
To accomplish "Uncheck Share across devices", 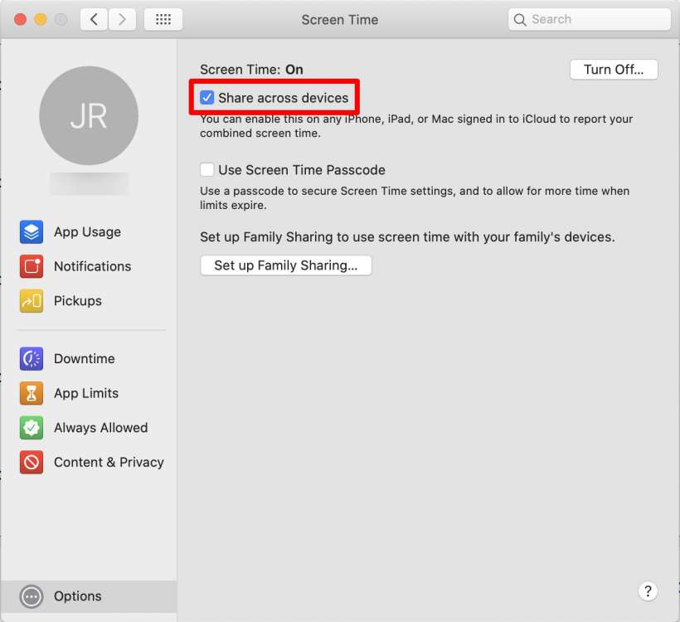I will (206, 98).
